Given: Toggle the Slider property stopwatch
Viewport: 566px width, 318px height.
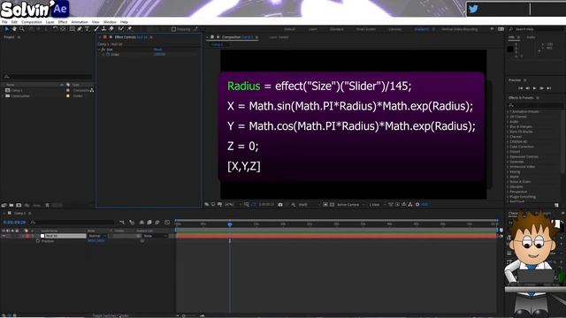Looking at the screenshot, I should tap(108, 55).
